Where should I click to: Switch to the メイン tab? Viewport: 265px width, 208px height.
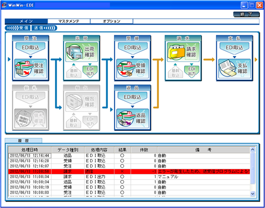pyautogui.click(x=26, y=21)
